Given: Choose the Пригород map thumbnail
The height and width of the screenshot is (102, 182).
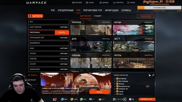Looking at the screenshot, I should (91, 27).
